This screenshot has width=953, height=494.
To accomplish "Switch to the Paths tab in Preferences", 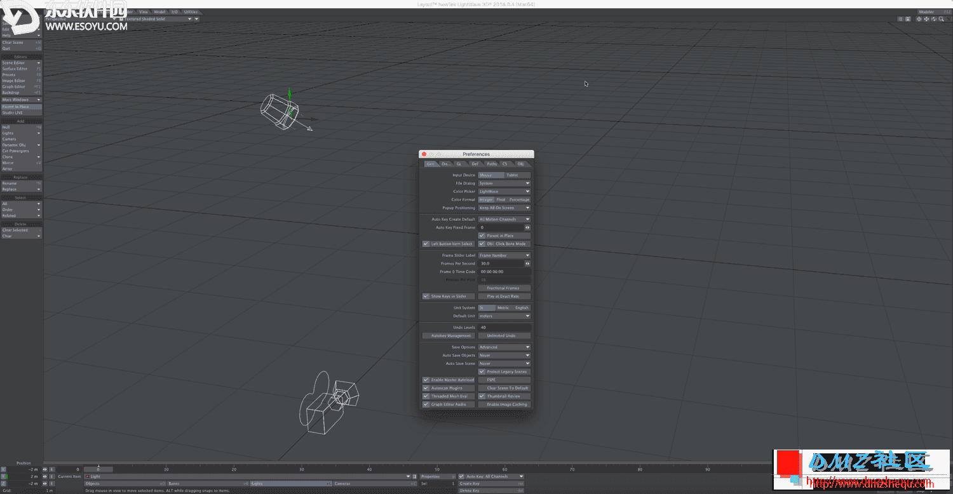I will click(492, 164).
